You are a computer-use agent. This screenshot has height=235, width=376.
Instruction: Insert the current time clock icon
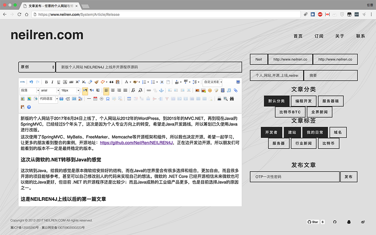click(x=101, y=99)
